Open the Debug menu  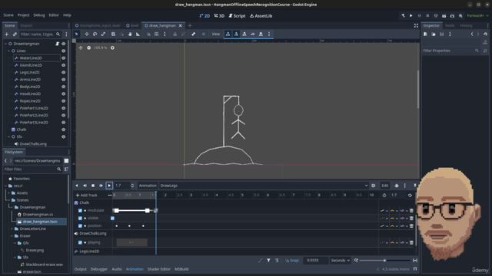(x=39, y=15)
